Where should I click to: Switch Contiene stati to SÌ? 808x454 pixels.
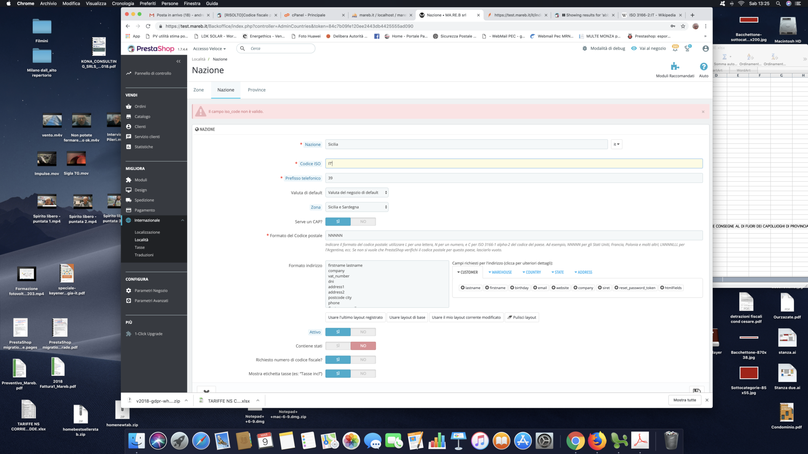[x=338, y=346]
